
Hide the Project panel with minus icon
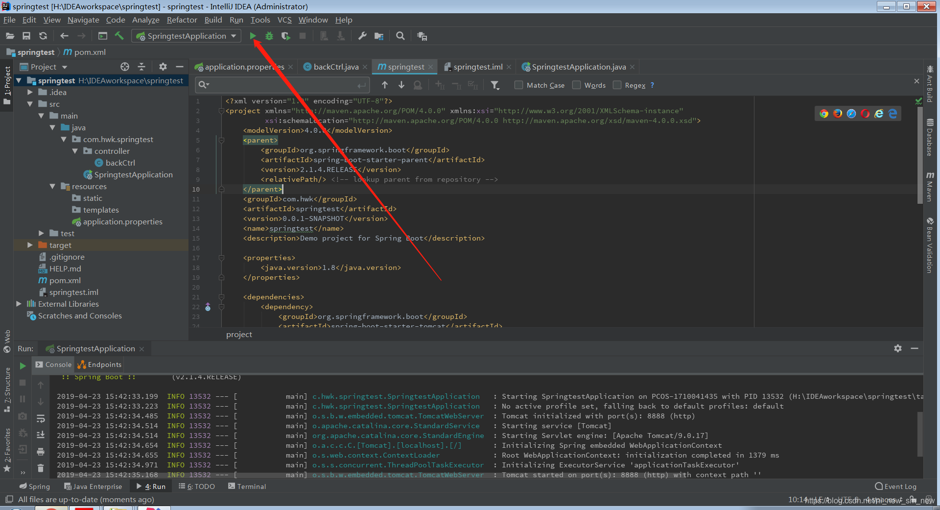coord(180,67)
